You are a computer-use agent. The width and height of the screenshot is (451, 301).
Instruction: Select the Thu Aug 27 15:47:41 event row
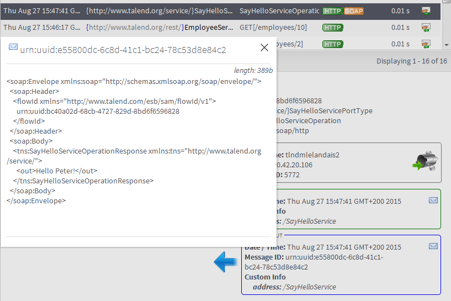pyautogui.click(x=220, y=11)
